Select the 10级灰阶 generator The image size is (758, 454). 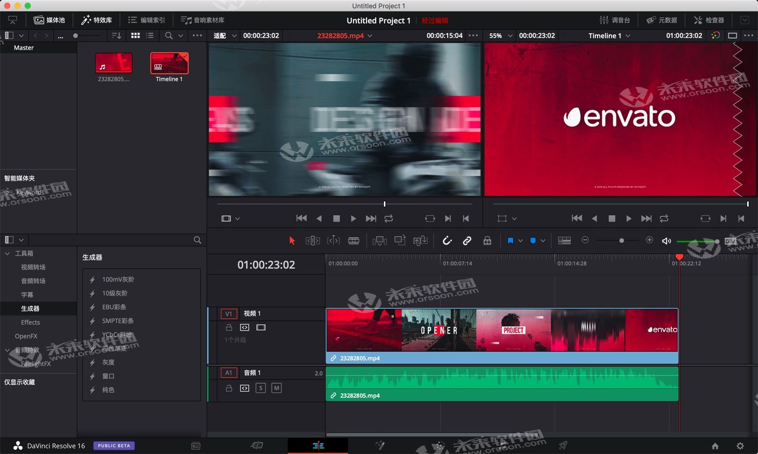coord(115,293)
